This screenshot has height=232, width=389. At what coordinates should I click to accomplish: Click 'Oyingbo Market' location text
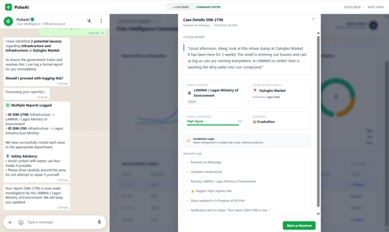pos(272,91)
